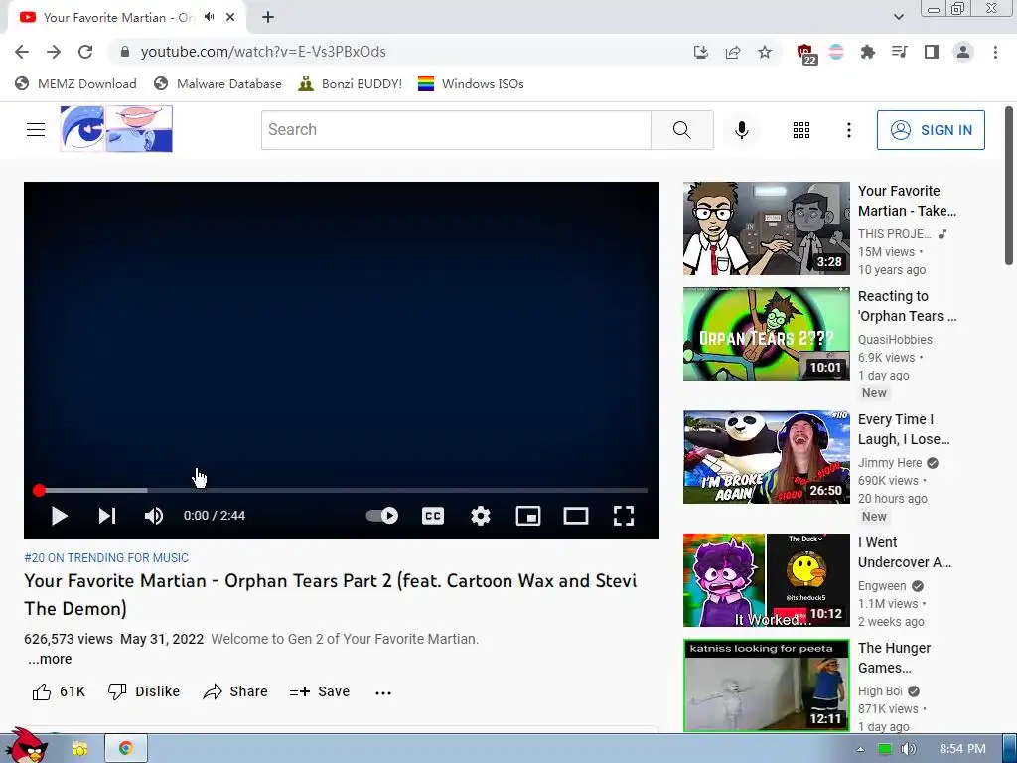Reload the page

[85, 52]
